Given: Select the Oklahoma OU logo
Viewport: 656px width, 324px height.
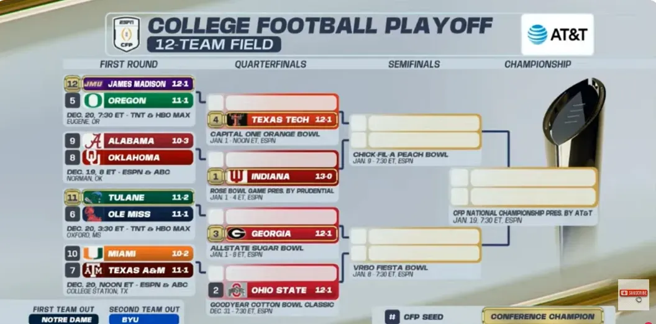Looking at the screenshot, I should tap(93, 157).
